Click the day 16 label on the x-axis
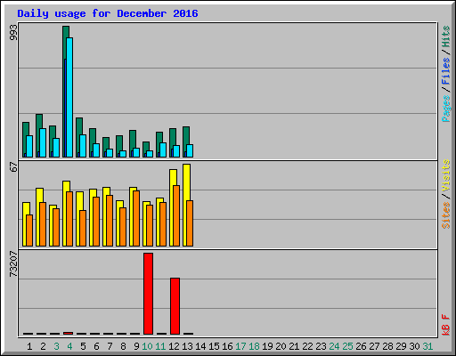 227,346
